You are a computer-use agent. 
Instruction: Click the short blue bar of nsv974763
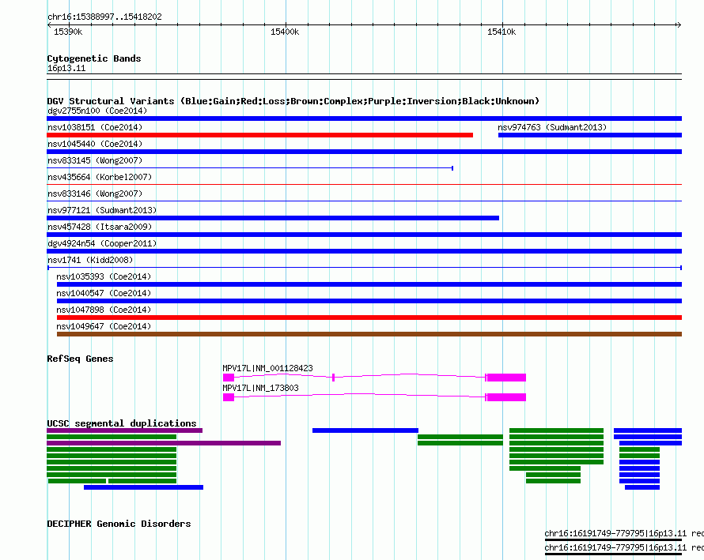pyautogui.click(x=590, y=135)
